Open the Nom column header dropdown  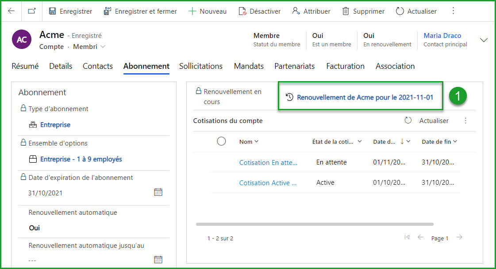click(x=256, y=141)
